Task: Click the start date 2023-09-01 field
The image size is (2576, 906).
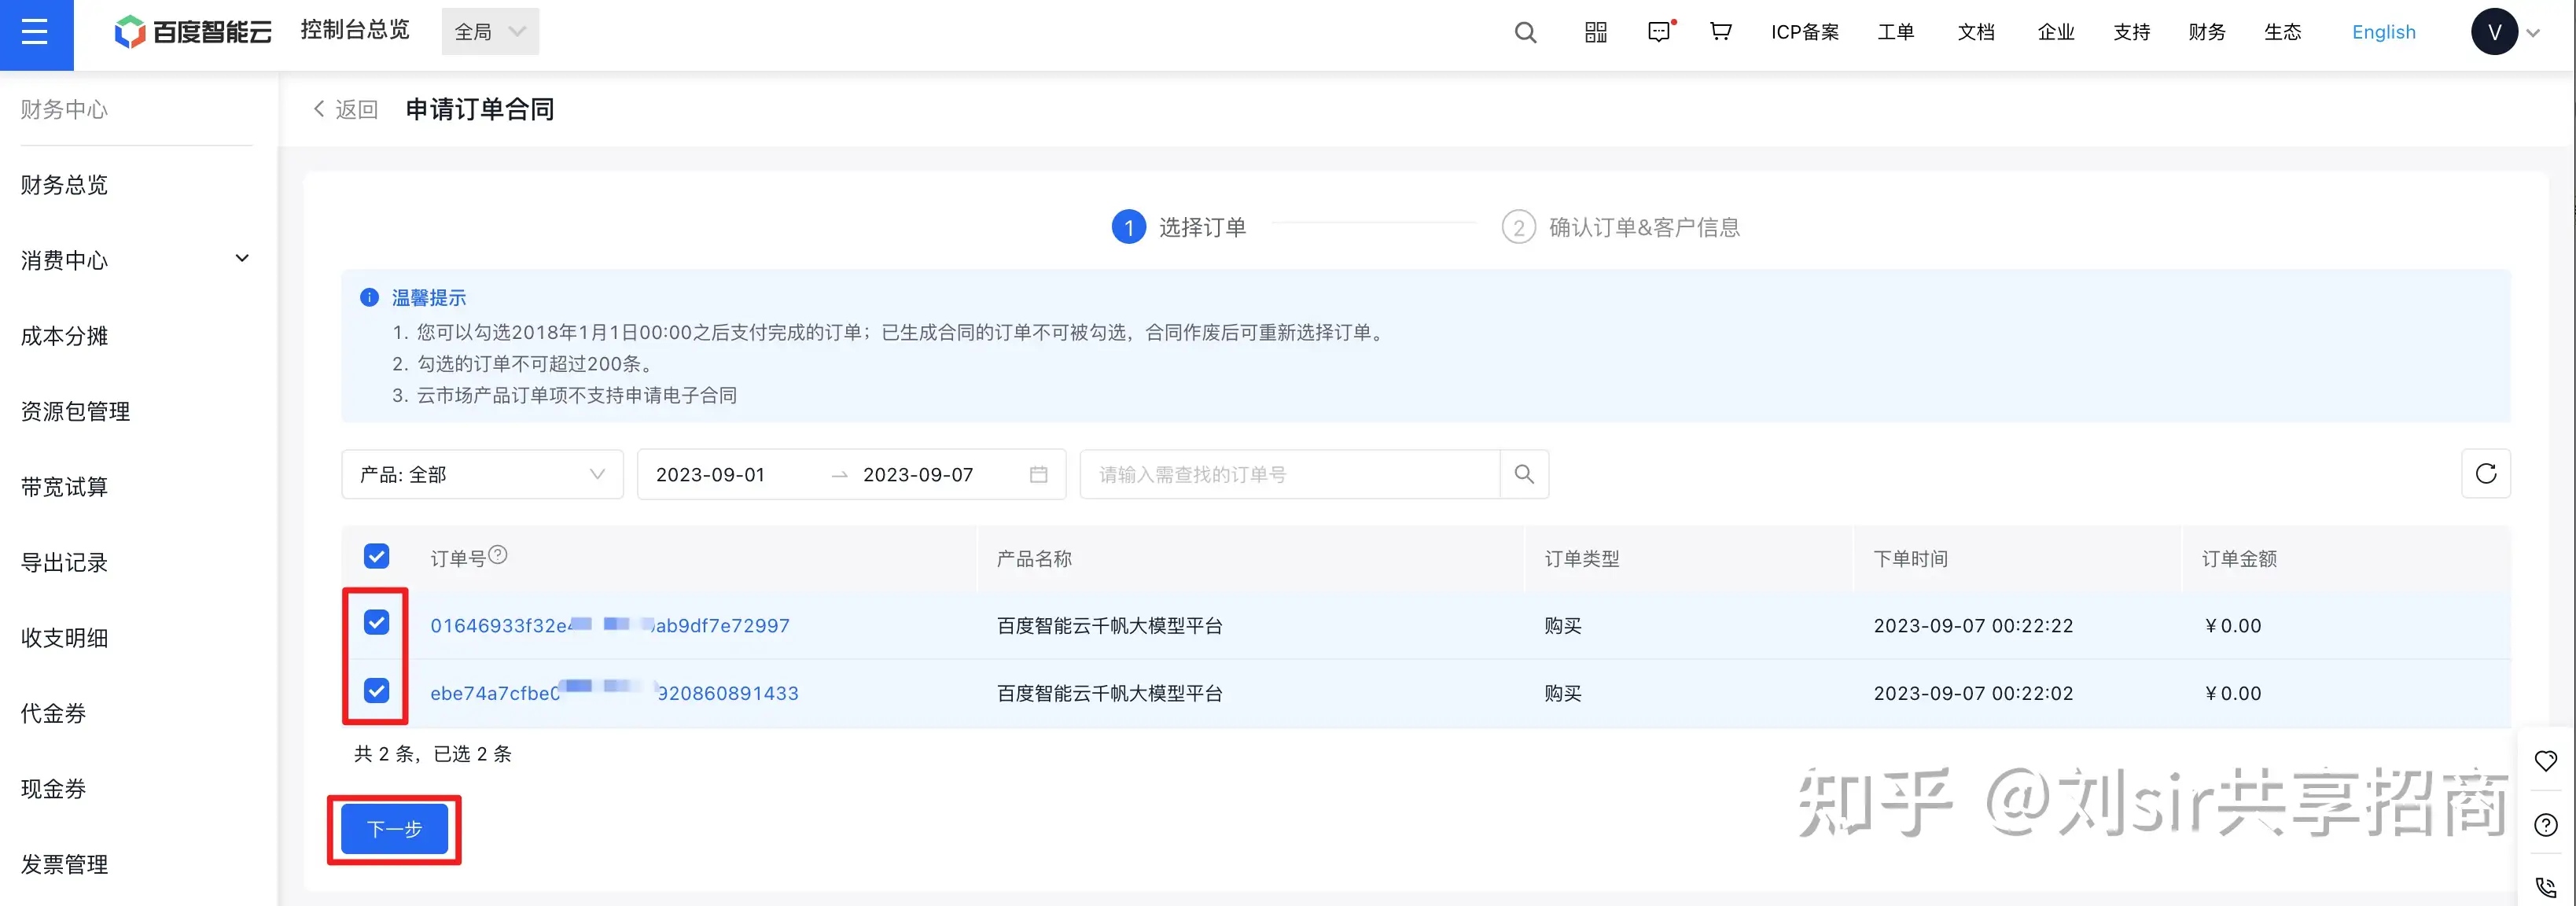Action: coord(710,474)
